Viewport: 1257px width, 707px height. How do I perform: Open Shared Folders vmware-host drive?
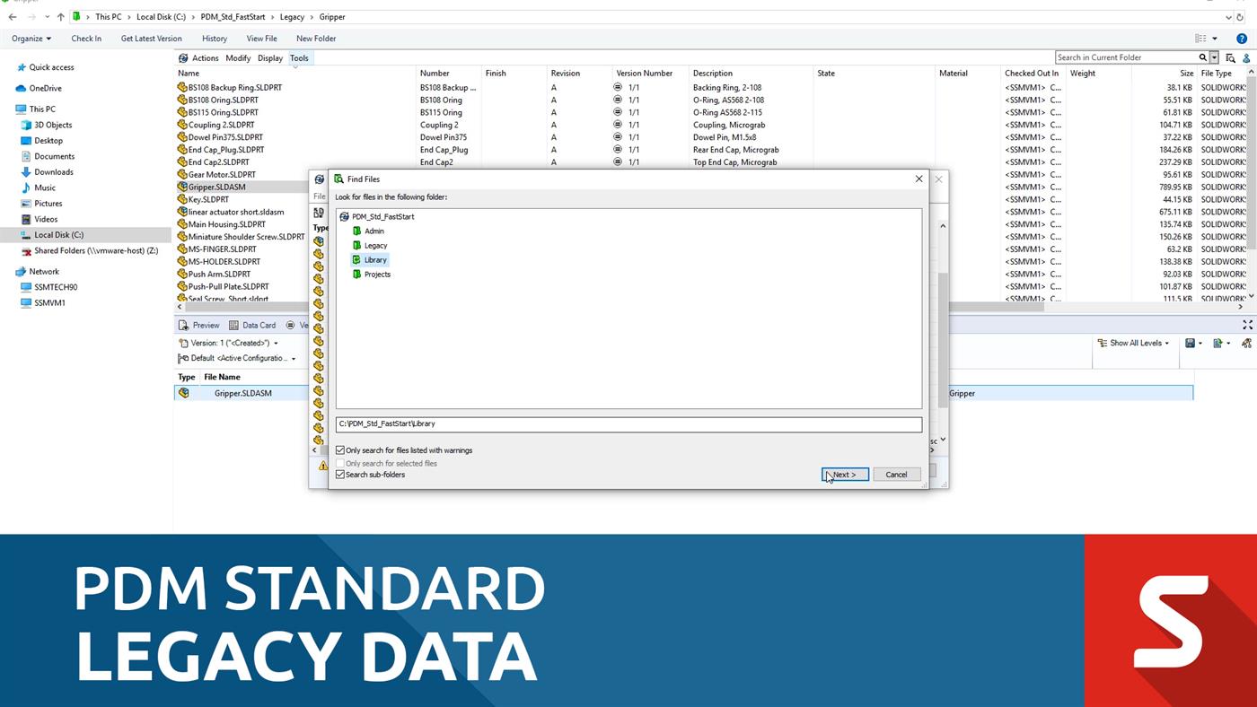pos(96,251)
